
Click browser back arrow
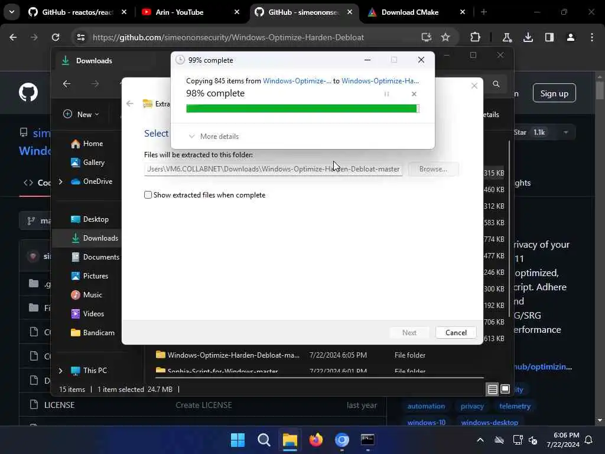[13, 37]
